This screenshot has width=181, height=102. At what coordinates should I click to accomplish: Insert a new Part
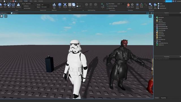pyautogui.click(x=60, y=5)
